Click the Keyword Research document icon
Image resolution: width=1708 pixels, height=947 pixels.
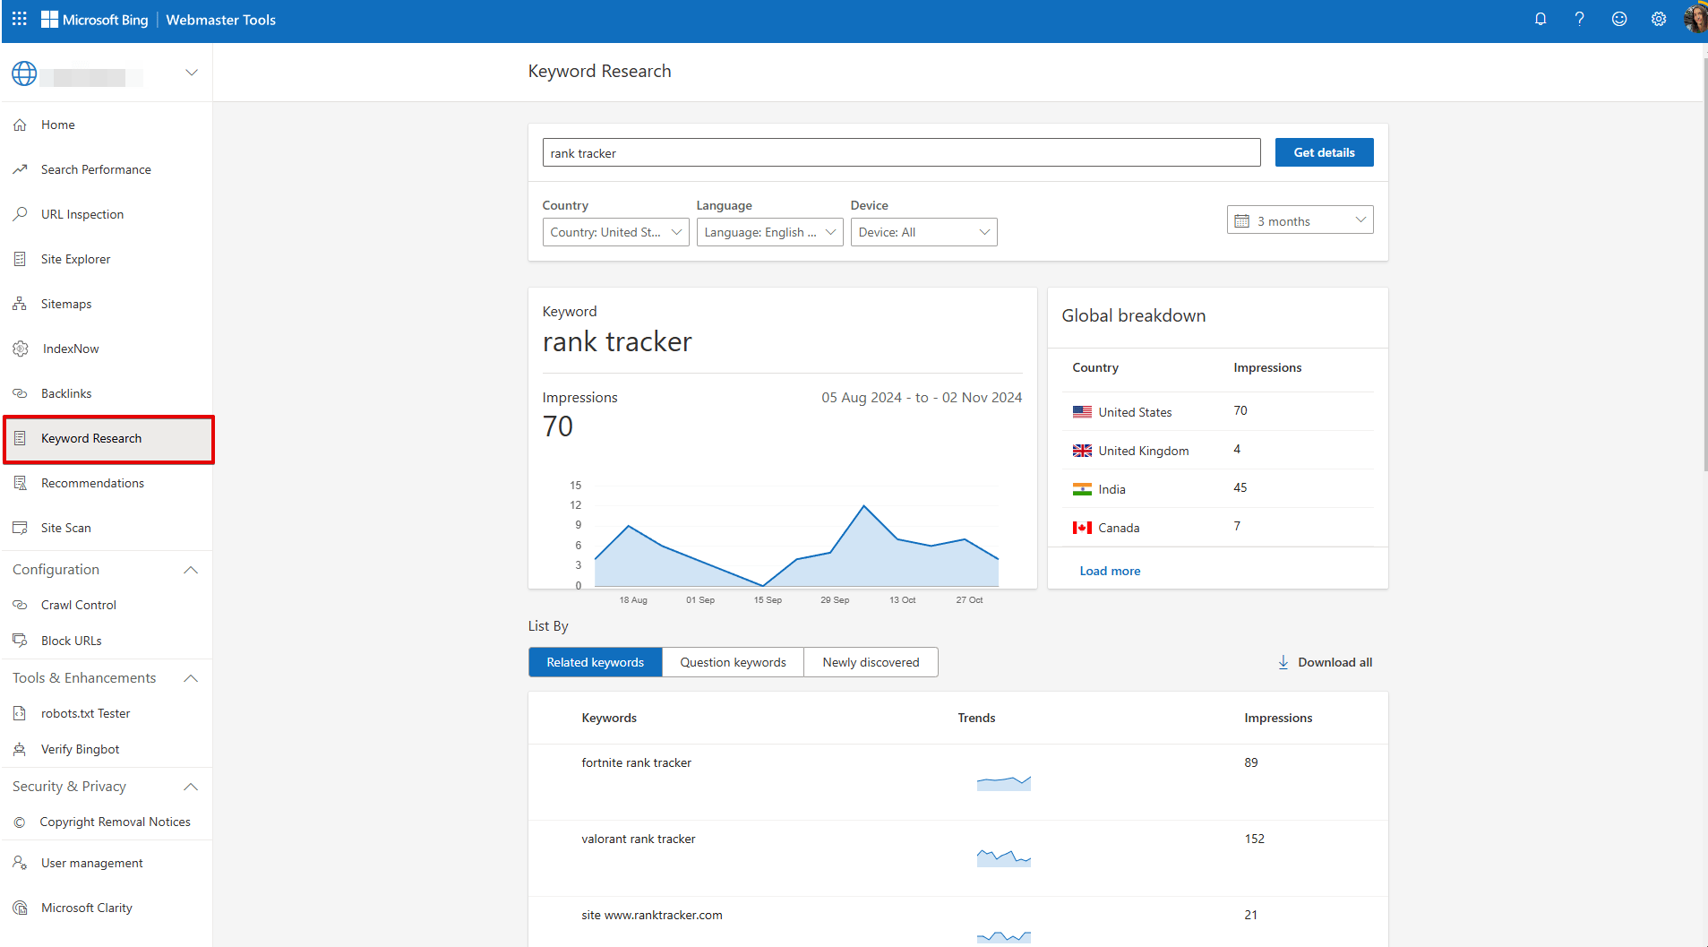click(20, 438)
